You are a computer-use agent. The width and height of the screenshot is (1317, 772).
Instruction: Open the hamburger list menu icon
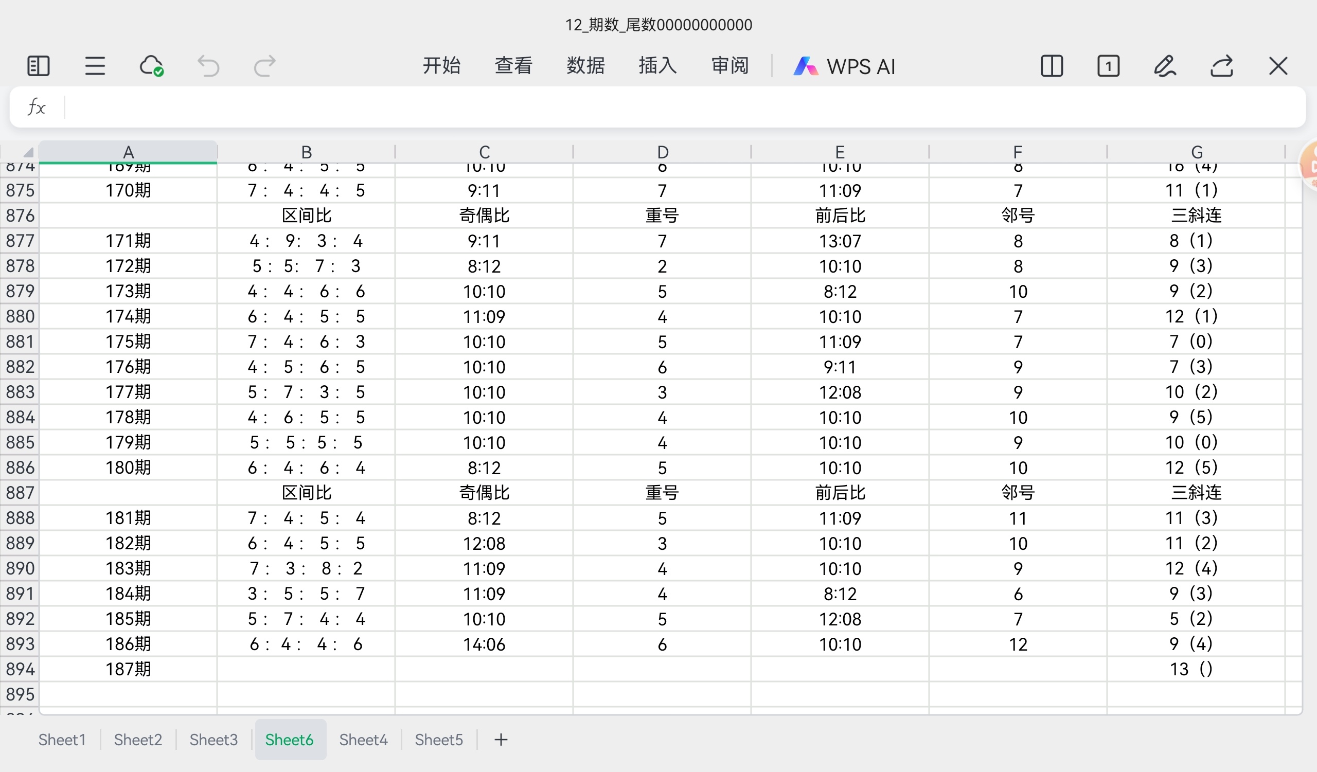[95, 66]
